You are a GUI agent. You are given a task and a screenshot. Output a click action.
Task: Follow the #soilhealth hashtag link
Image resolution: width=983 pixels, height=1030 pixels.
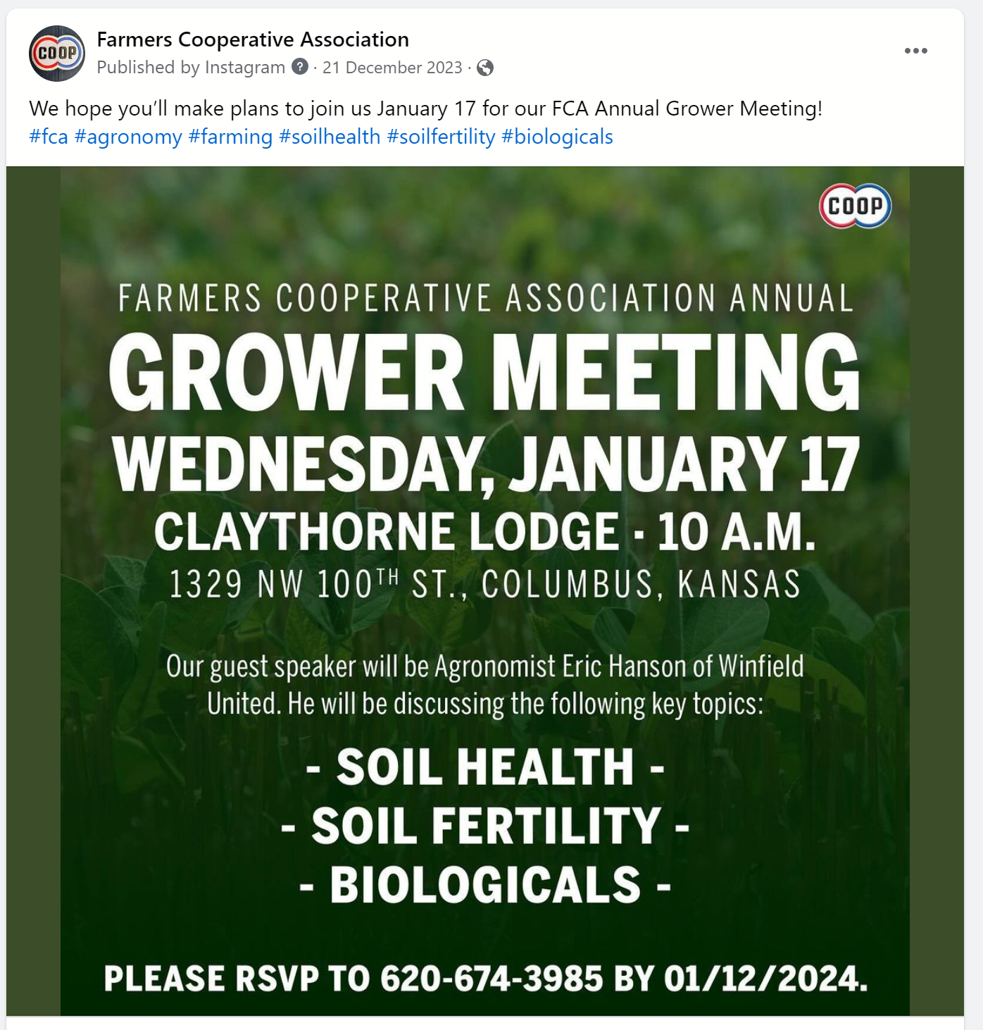330,137
